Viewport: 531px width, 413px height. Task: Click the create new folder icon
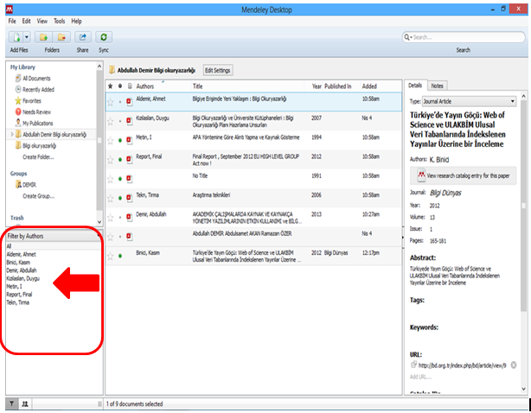point(43,37)
